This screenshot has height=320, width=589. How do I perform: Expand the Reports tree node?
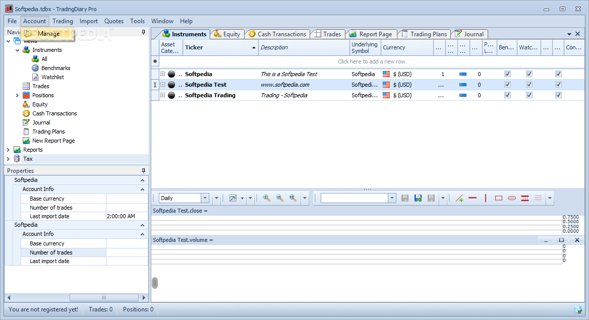pyautogui.click(x=8, y=150)
